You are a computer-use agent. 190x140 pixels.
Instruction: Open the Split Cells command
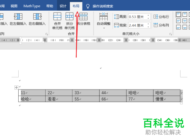pyautogui.click(x=70, y=21)
